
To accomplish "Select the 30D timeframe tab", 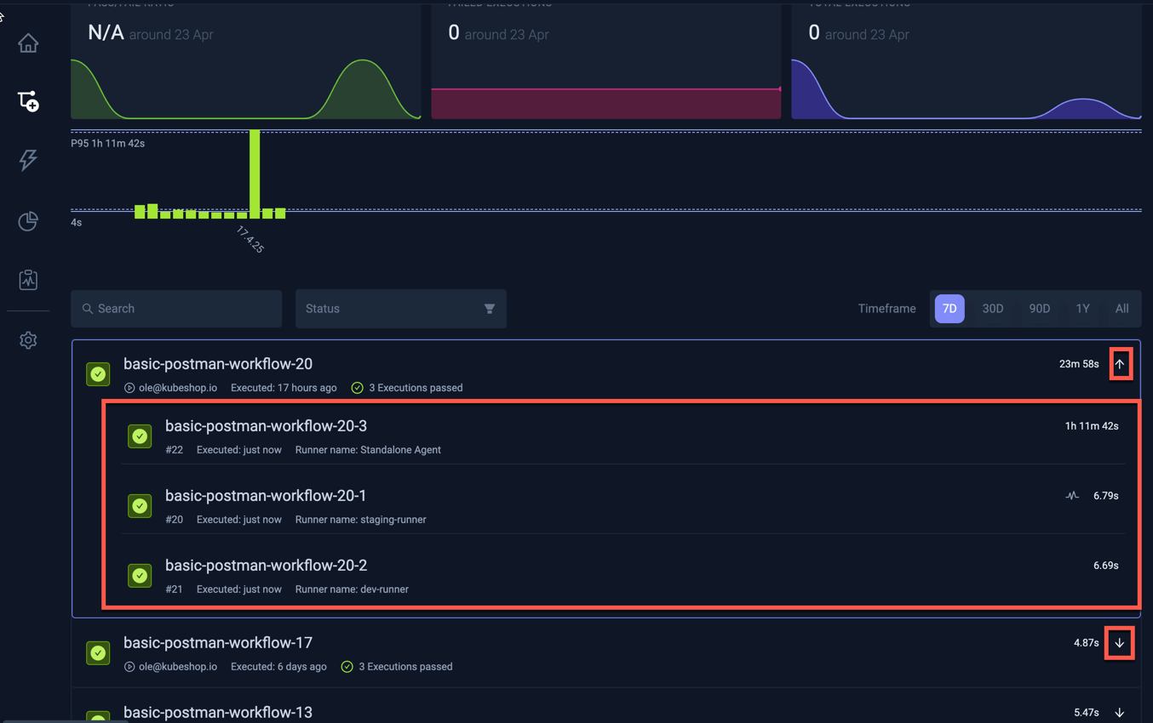I will coord(992,309).
